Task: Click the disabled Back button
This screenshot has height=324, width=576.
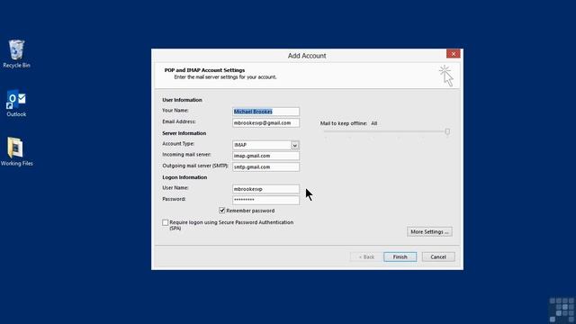Action: pos(366,256)
